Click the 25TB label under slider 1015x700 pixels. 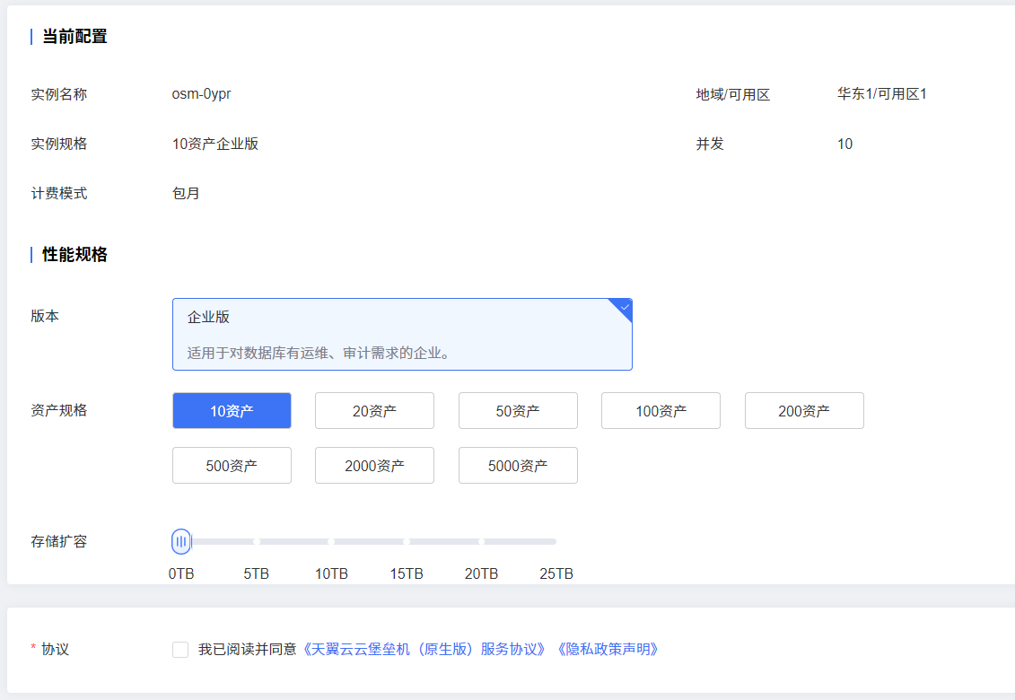point(556,573)
